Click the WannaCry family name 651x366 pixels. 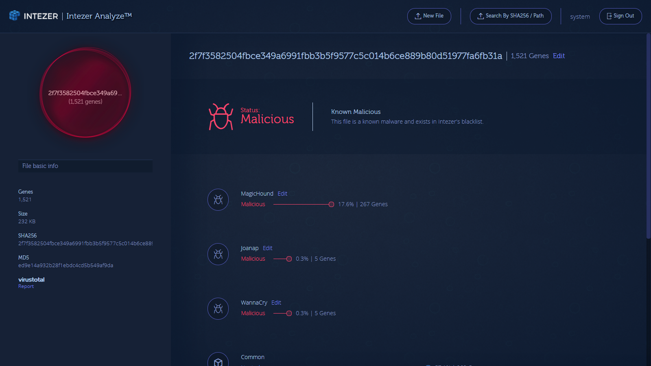click(x=254, y=303)
